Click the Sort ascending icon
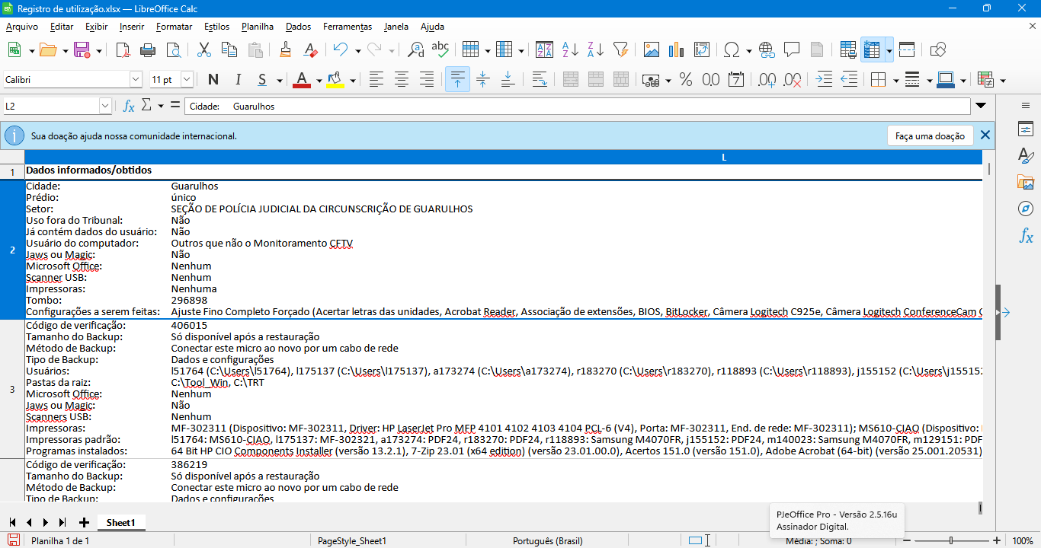Image resolution: width=1041 pixels, height=548 pixels. tap(570, 50)
